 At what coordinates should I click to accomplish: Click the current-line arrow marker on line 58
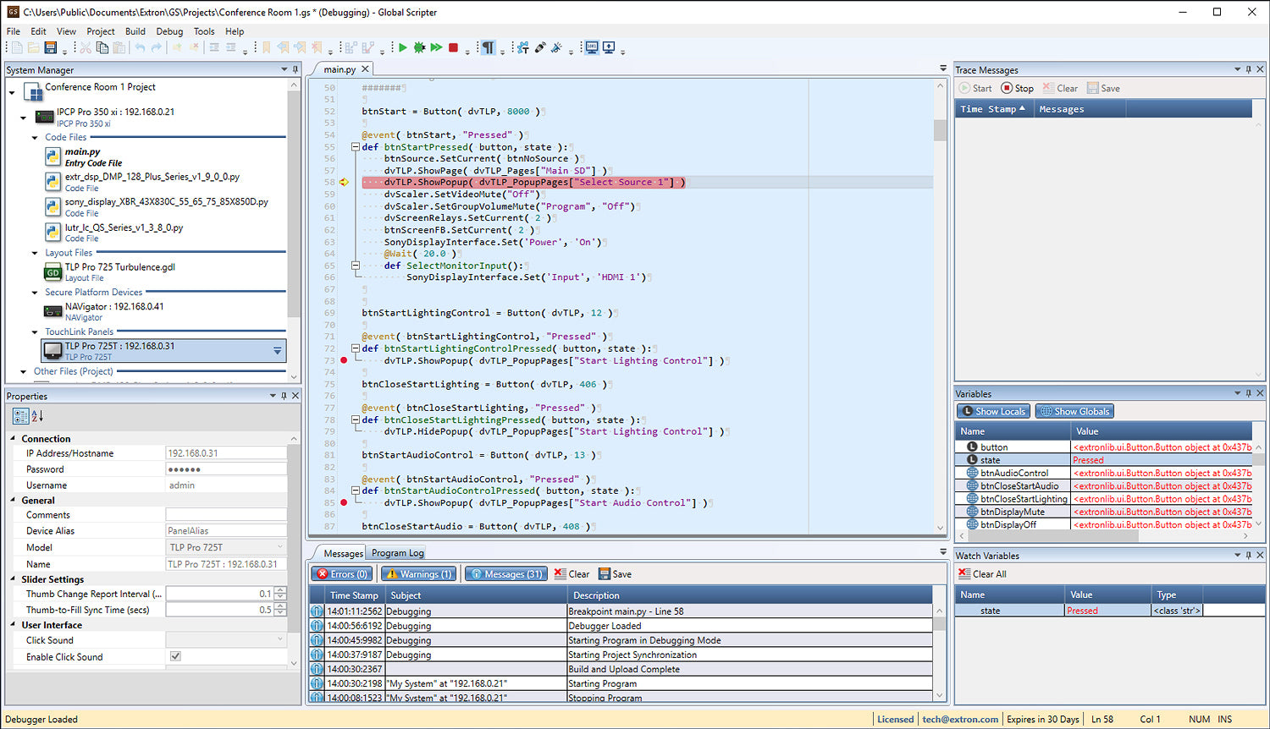[x=344, y=182]
